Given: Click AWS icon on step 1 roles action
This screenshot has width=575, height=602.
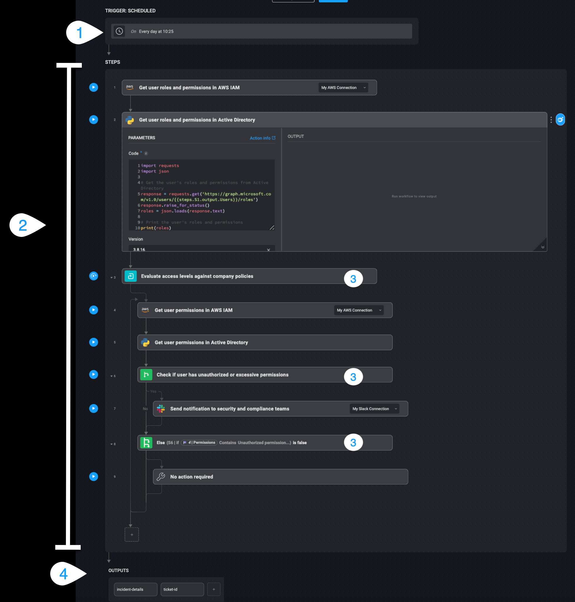Looking at the screenshot, I should (x=130, y=87).
